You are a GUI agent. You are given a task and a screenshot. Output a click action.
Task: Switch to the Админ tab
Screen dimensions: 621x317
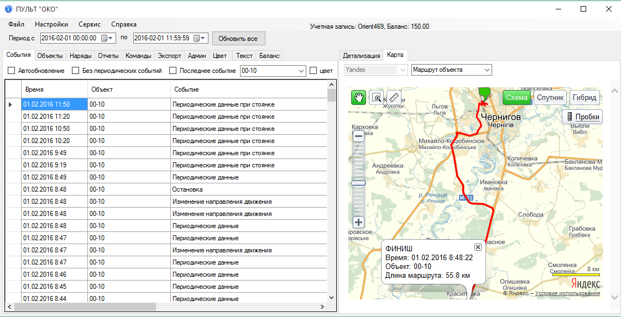tap(197, 56)
